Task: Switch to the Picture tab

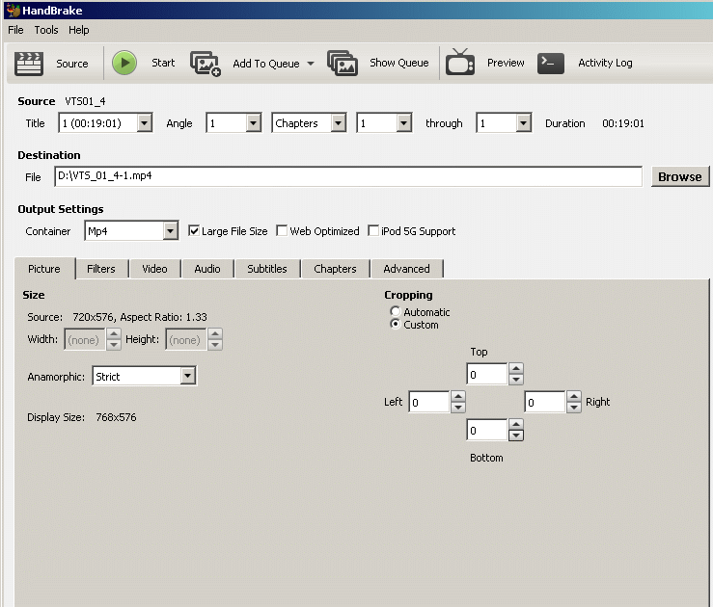Action: [x=44, y=269]
